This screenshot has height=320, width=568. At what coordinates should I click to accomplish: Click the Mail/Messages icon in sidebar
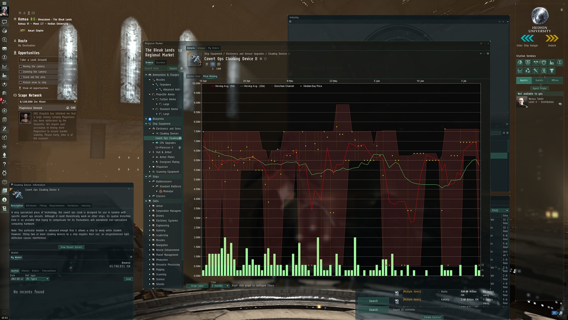click(x=4, y=48)
